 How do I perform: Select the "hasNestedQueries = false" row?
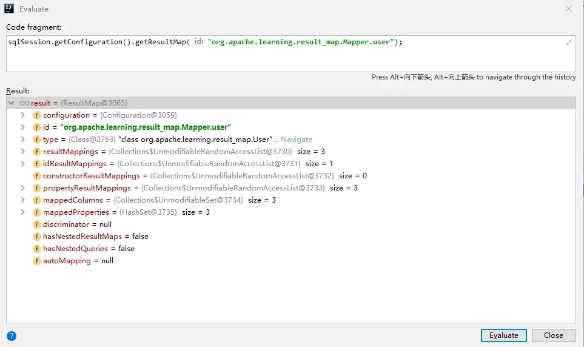[x=291, y=249]
